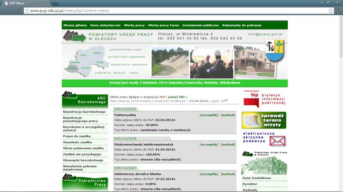This screenshot has width=343, height=192.
Task: Open offer StPr/14/0331 header
Action: 126,109
